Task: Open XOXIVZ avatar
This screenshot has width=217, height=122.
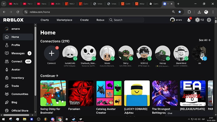Action: pyautogui.click(x=144, y=53)
